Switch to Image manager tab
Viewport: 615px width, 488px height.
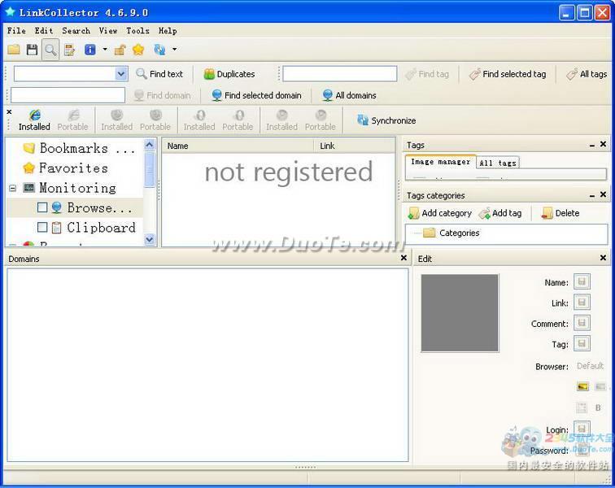pos(440,162)
